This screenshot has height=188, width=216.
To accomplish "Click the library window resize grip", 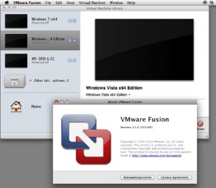I will pos(207,136).
